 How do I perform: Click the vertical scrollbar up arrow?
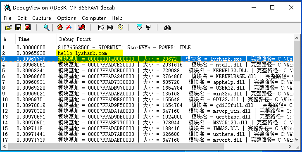(x=297, y=38)
